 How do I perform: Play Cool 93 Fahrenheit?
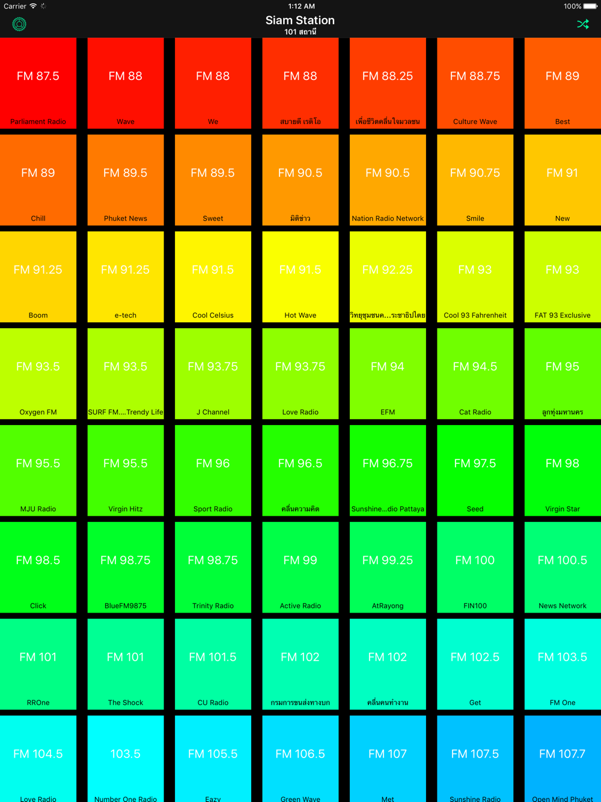[x=475, y=277]
